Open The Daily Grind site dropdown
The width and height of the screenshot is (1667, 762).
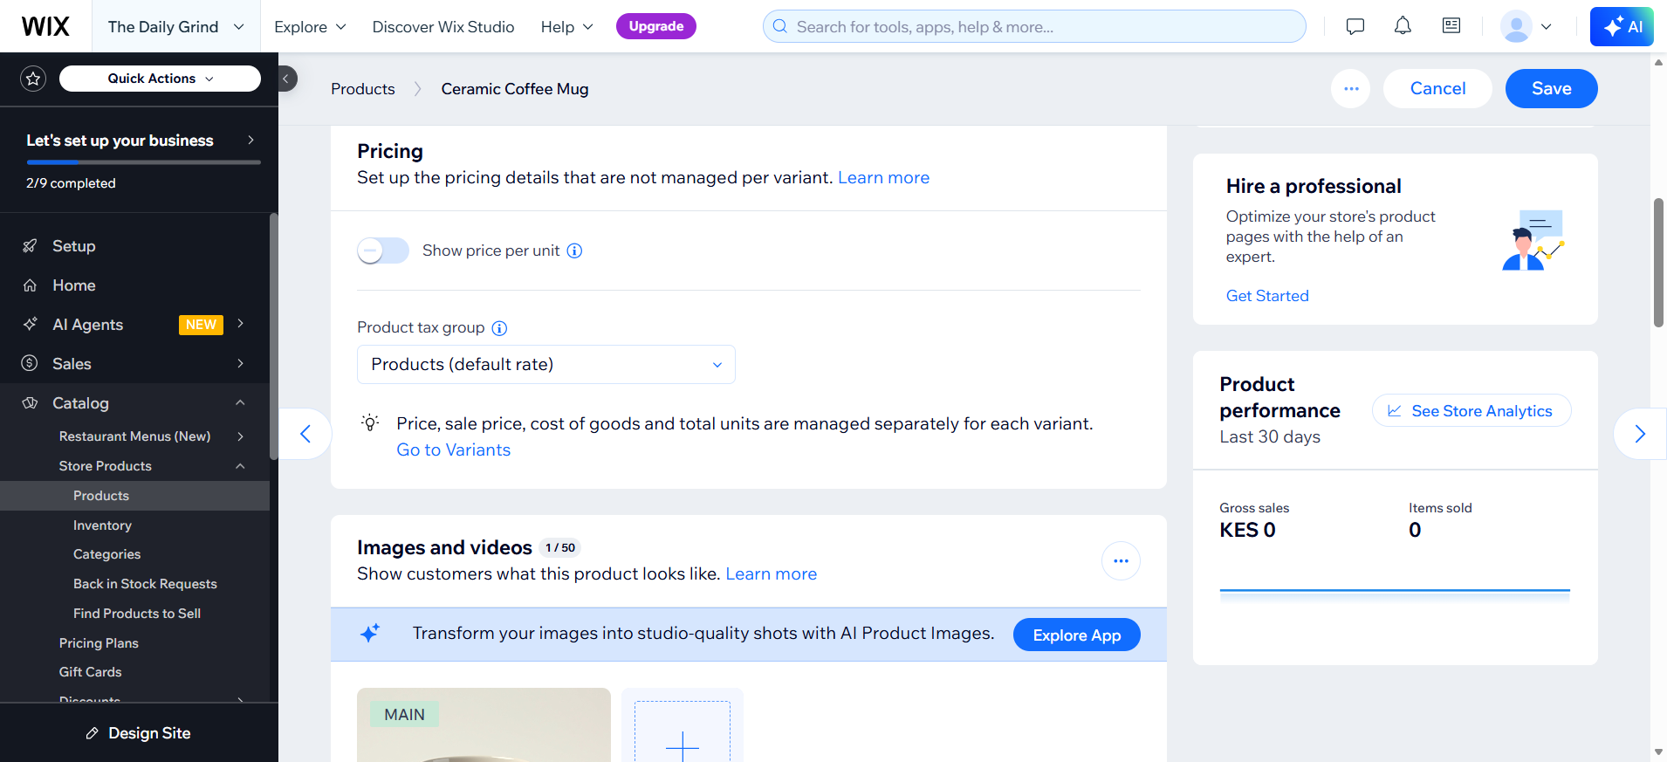(175, 26)
